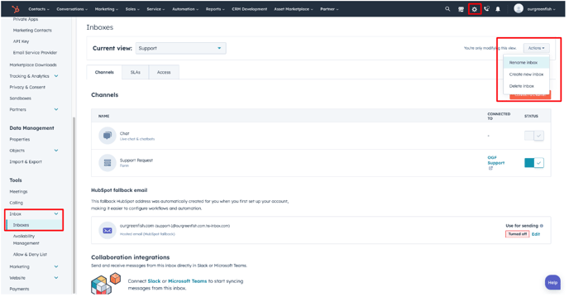
Task: Click the Support Request form icon
Action: pyautogui.click(x=108, y=163)
